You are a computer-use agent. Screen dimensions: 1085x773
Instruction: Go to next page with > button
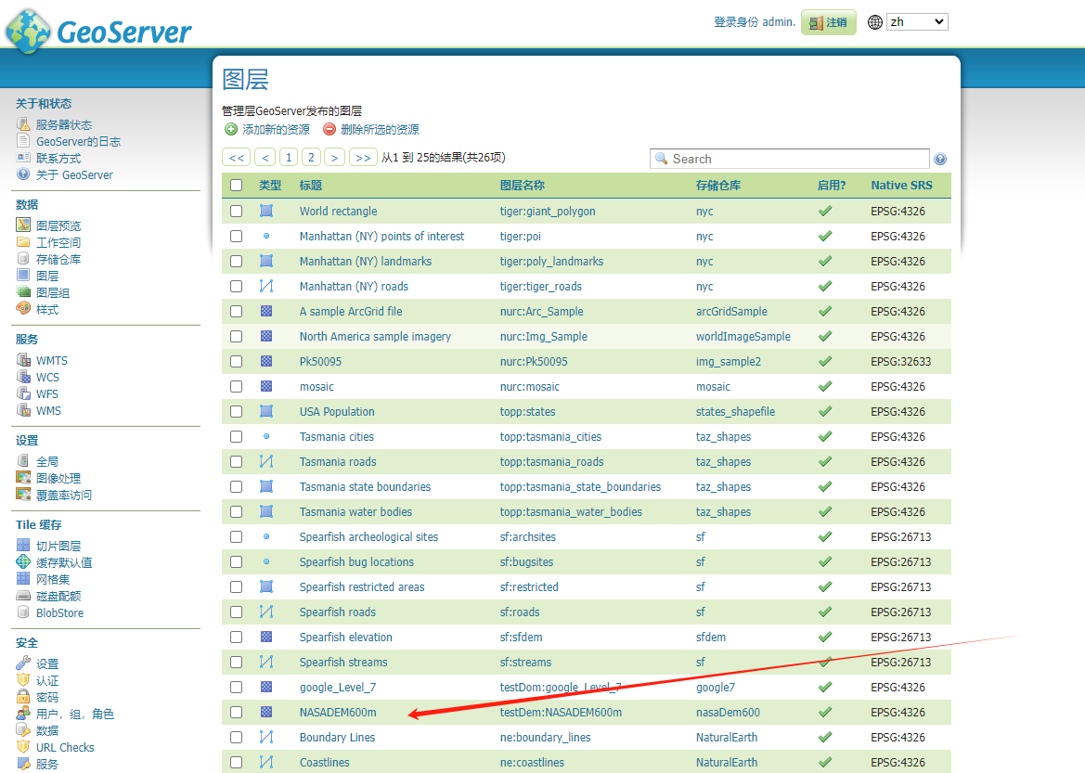[x=335, y=158]
